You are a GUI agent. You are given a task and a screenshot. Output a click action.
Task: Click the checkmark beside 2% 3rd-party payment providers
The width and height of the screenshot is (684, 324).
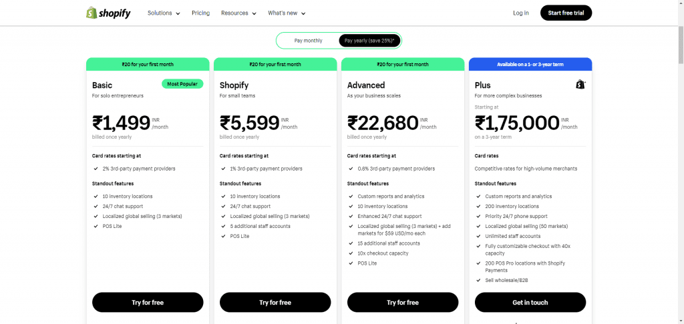(x=96, y=169)
